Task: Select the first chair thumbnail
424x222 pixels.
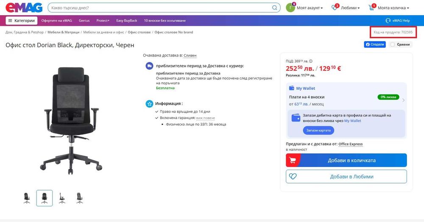Action: pos(27,198)
